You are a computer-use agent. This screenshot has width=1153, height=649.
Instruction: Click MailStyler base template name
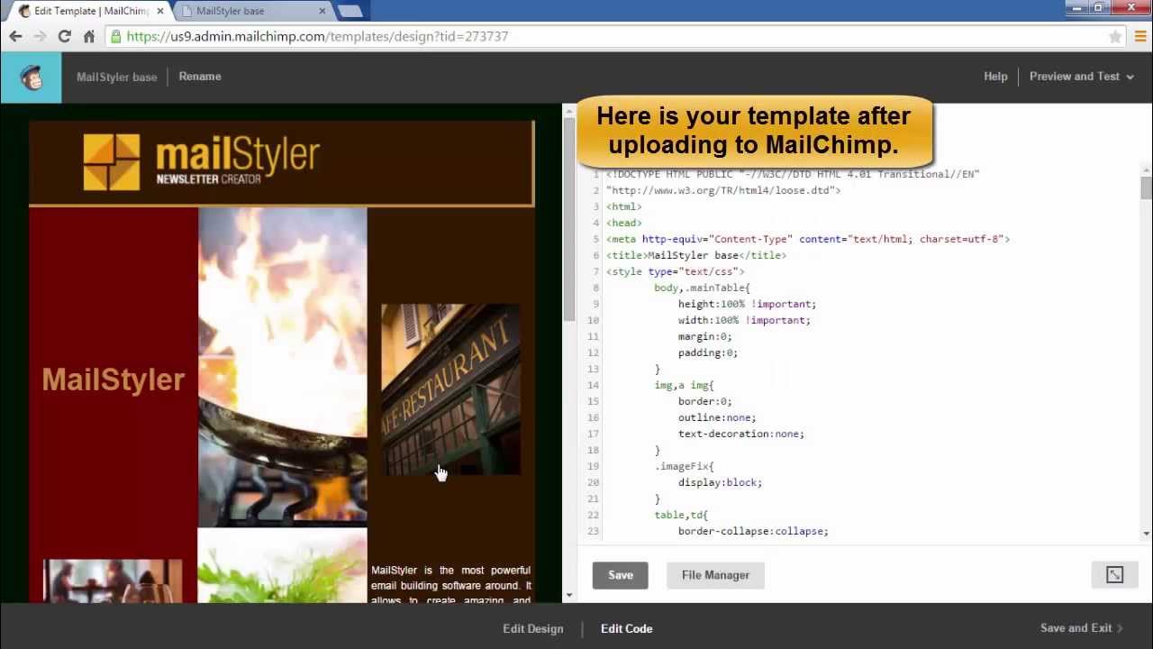[116, 77]
